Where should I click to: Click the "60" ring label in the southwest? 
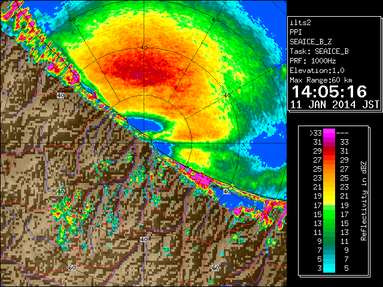point(72,267)
